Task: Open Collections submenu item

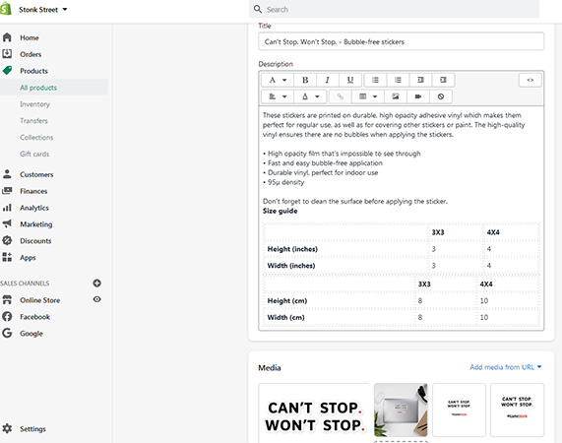Action: [36, 137]
